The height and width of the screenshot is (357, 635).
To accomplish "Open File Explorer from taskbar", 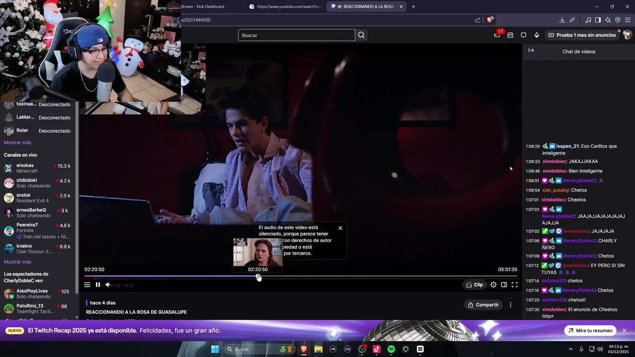I will (318, 349).
